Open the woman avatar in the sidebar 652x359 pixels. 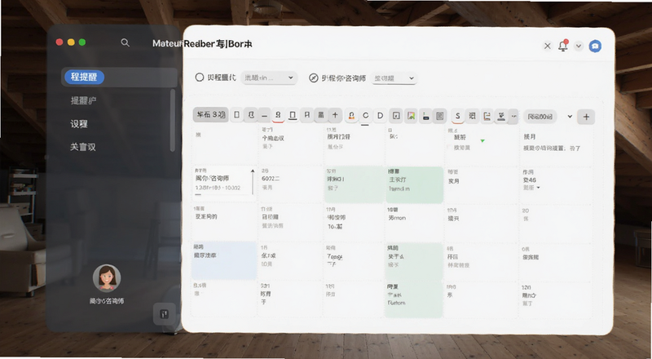[x=107, y=277]
